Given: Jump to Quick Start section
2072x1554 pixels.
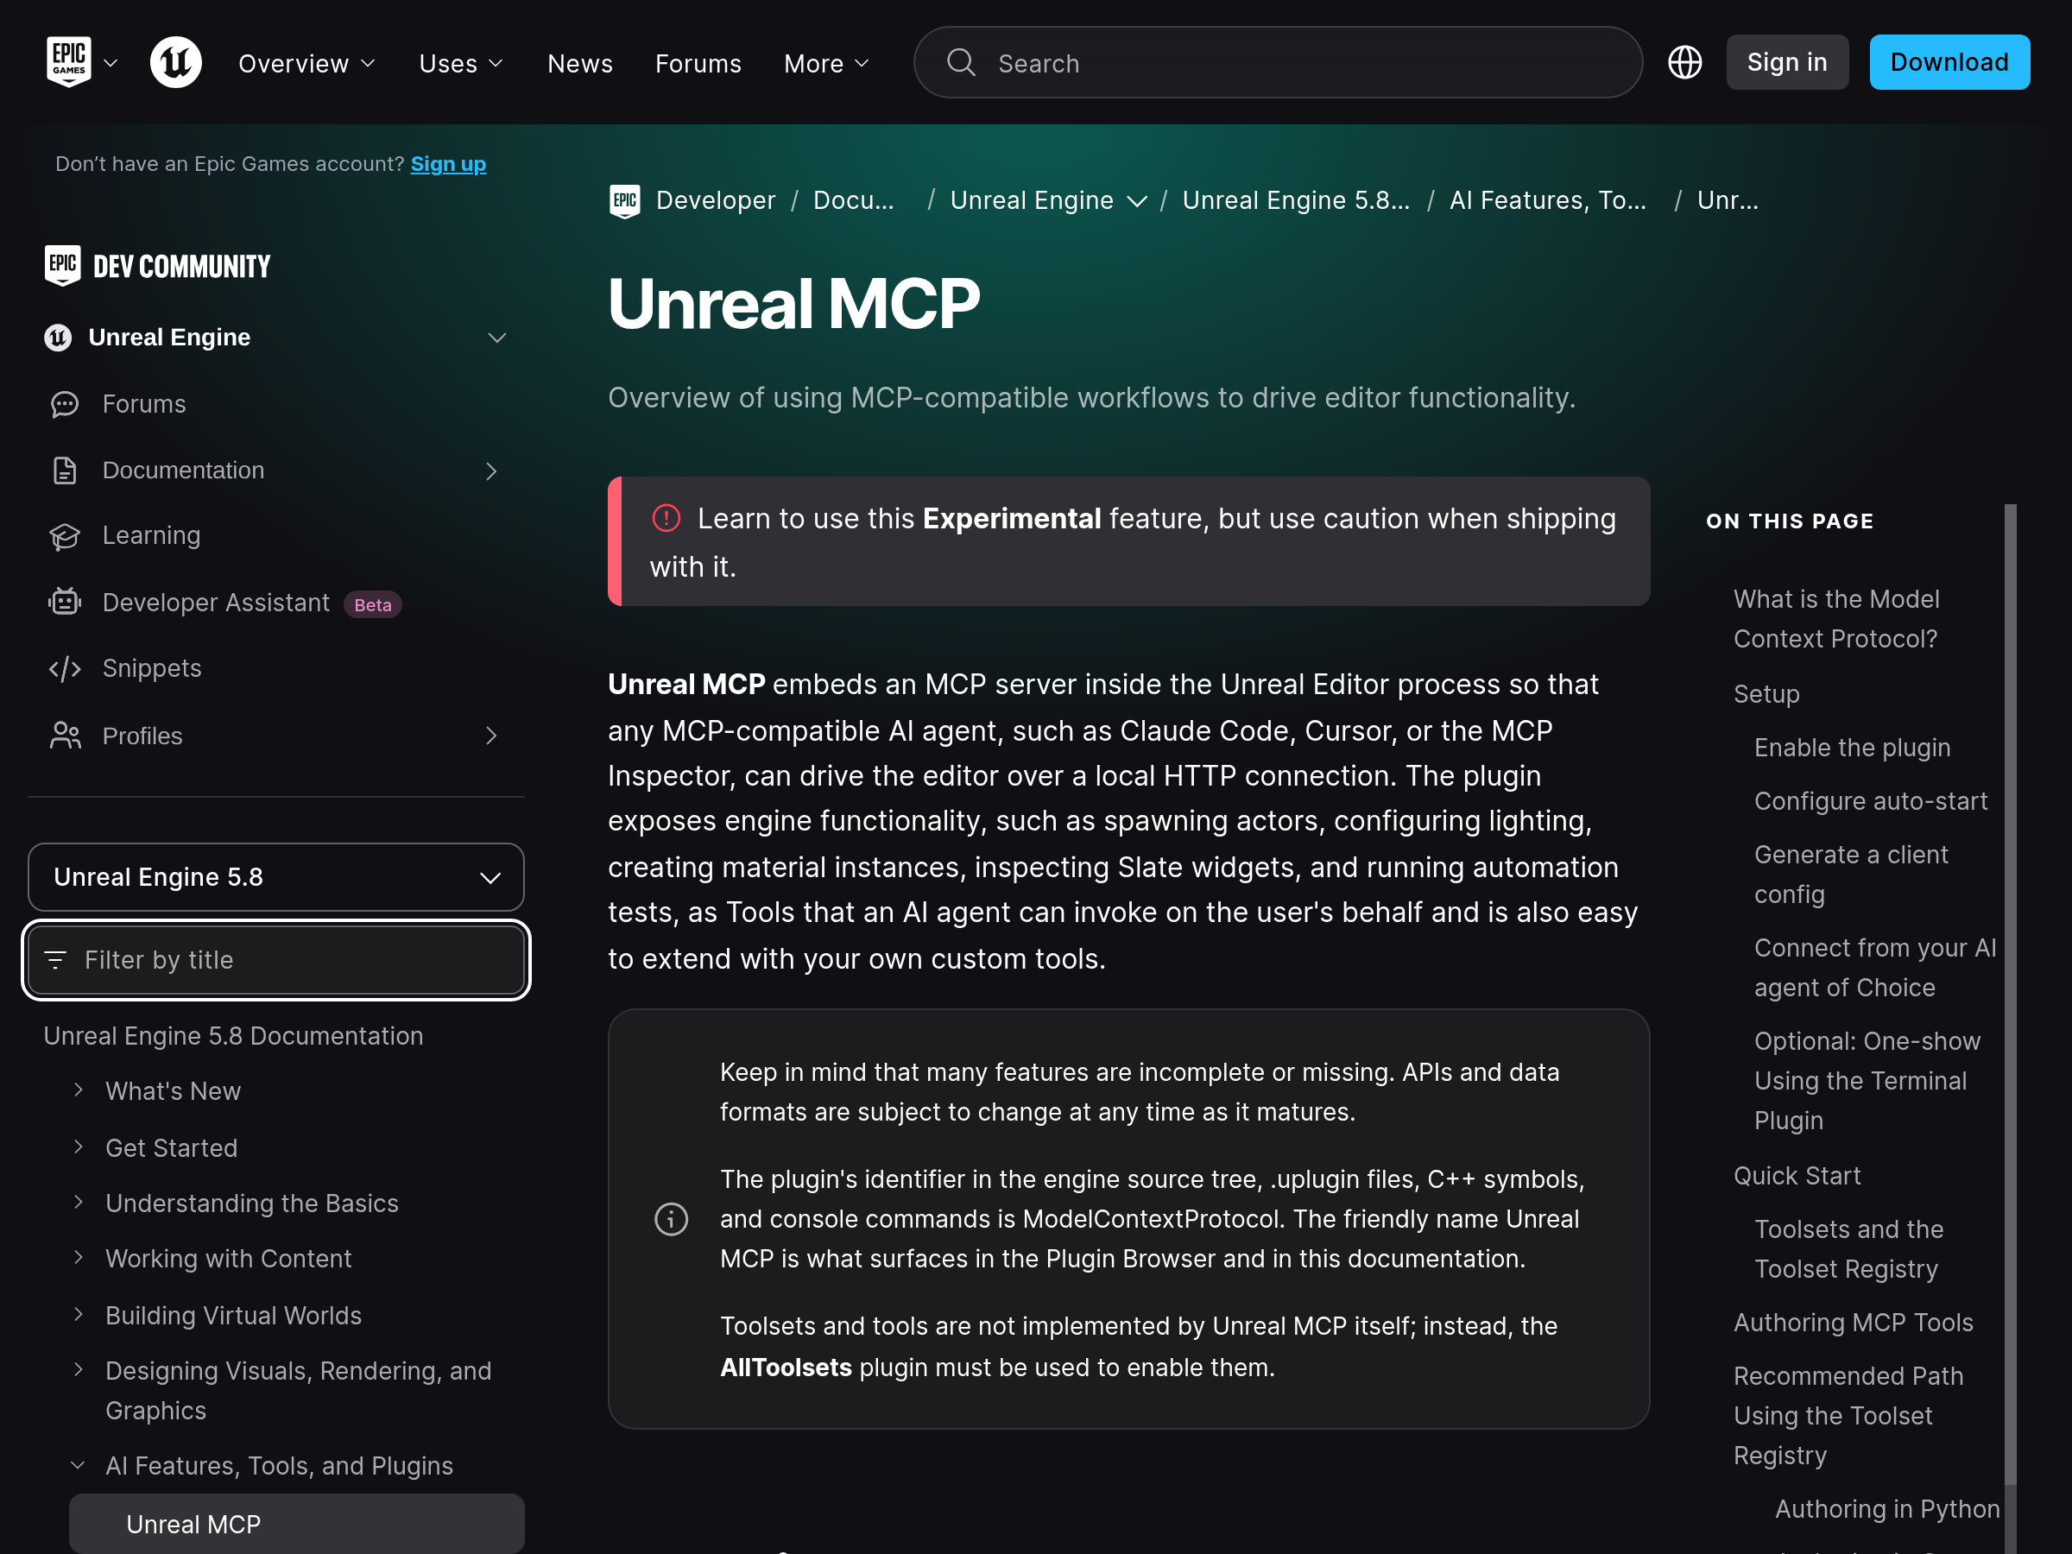Looking at the screenshot, I should (1797, 1176).
